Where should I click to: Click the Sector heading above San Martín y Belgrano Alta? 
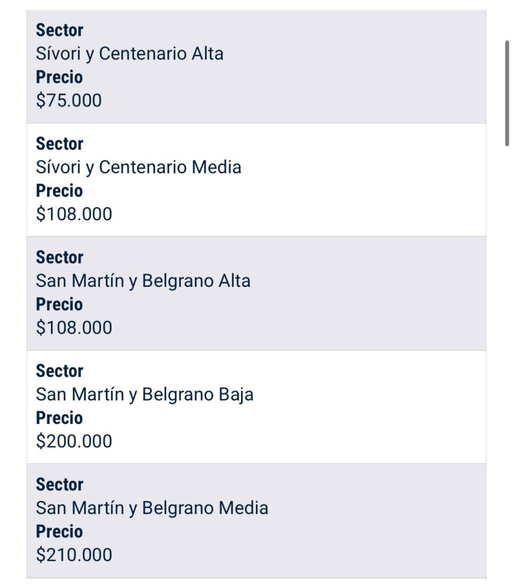point(59,258)
